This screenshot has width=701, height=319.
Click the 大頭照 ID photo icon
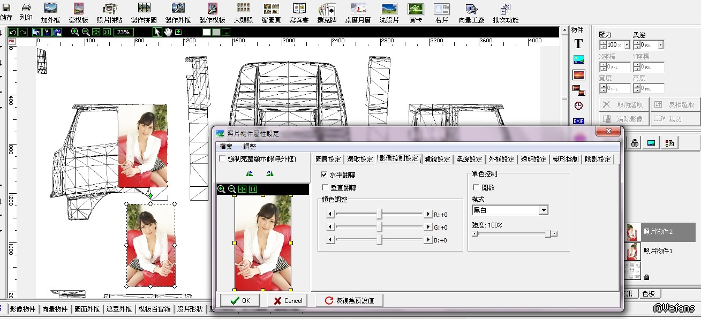(244, 12)
